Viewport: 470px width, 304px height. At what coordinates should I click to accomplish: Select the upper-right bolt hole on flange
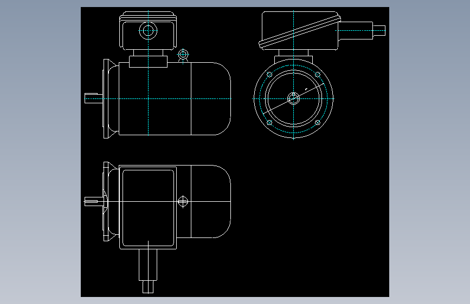click(318, 75)
